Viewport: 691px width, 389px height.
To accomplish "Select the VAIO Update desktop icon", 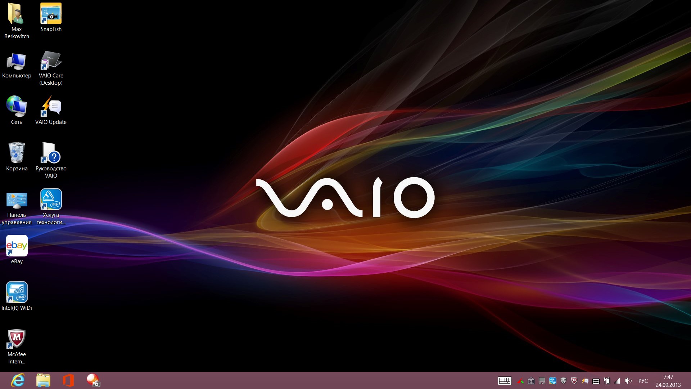I will 51,107.
